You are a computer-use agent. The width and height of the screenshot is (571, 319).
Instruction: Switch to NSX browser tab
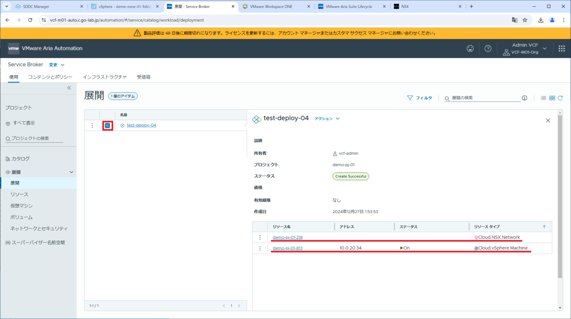click(x=427, y=7)
